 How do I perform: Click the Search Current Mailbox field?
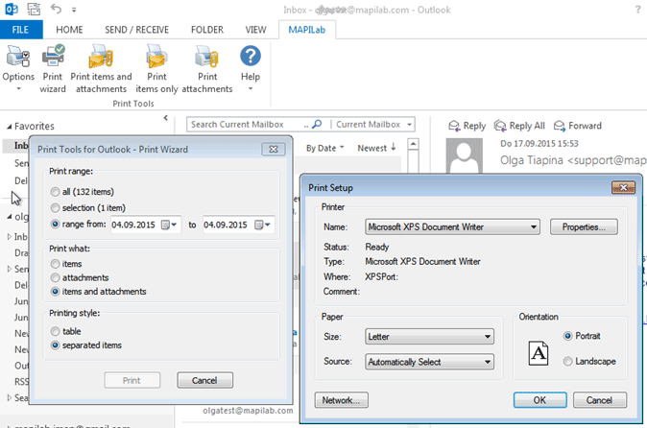click(x=248, y=124)
